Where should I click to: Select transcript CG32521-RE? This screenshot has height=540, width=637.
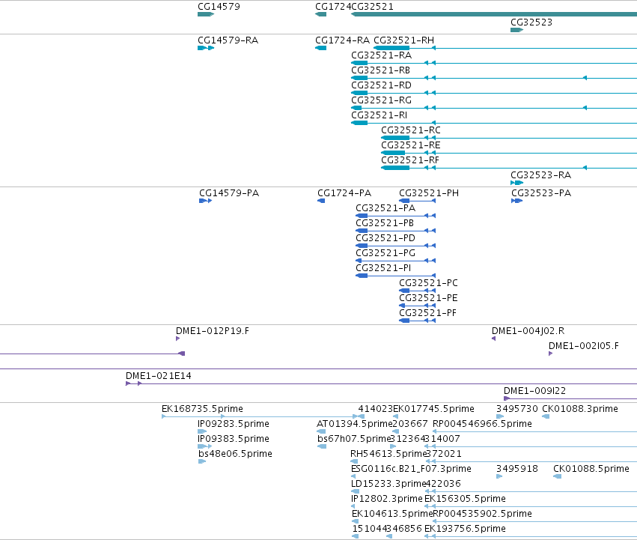click(x=411, y=145)
